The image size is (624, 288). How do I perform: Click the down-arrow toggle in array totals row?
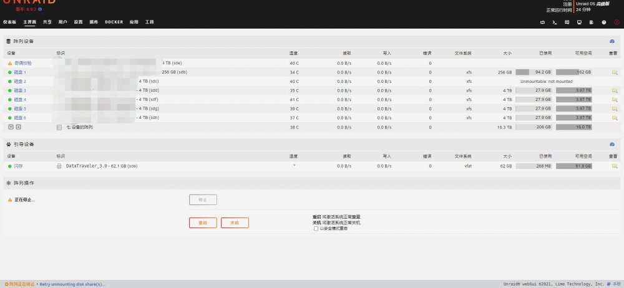pyautogui.click(x=11, y=127)
